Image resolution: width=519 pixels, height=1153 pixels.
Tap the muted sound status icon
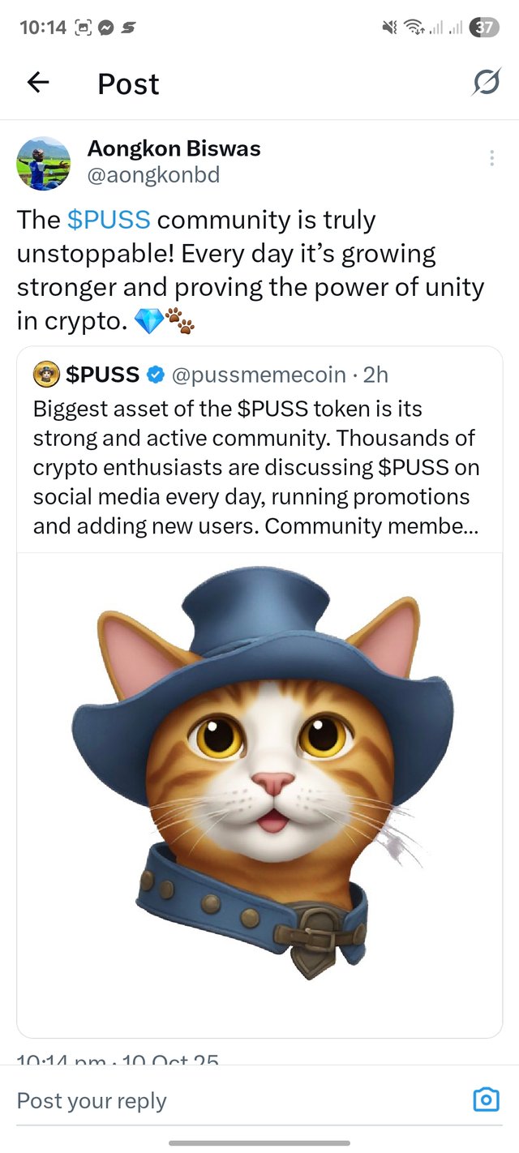[390, 28]
